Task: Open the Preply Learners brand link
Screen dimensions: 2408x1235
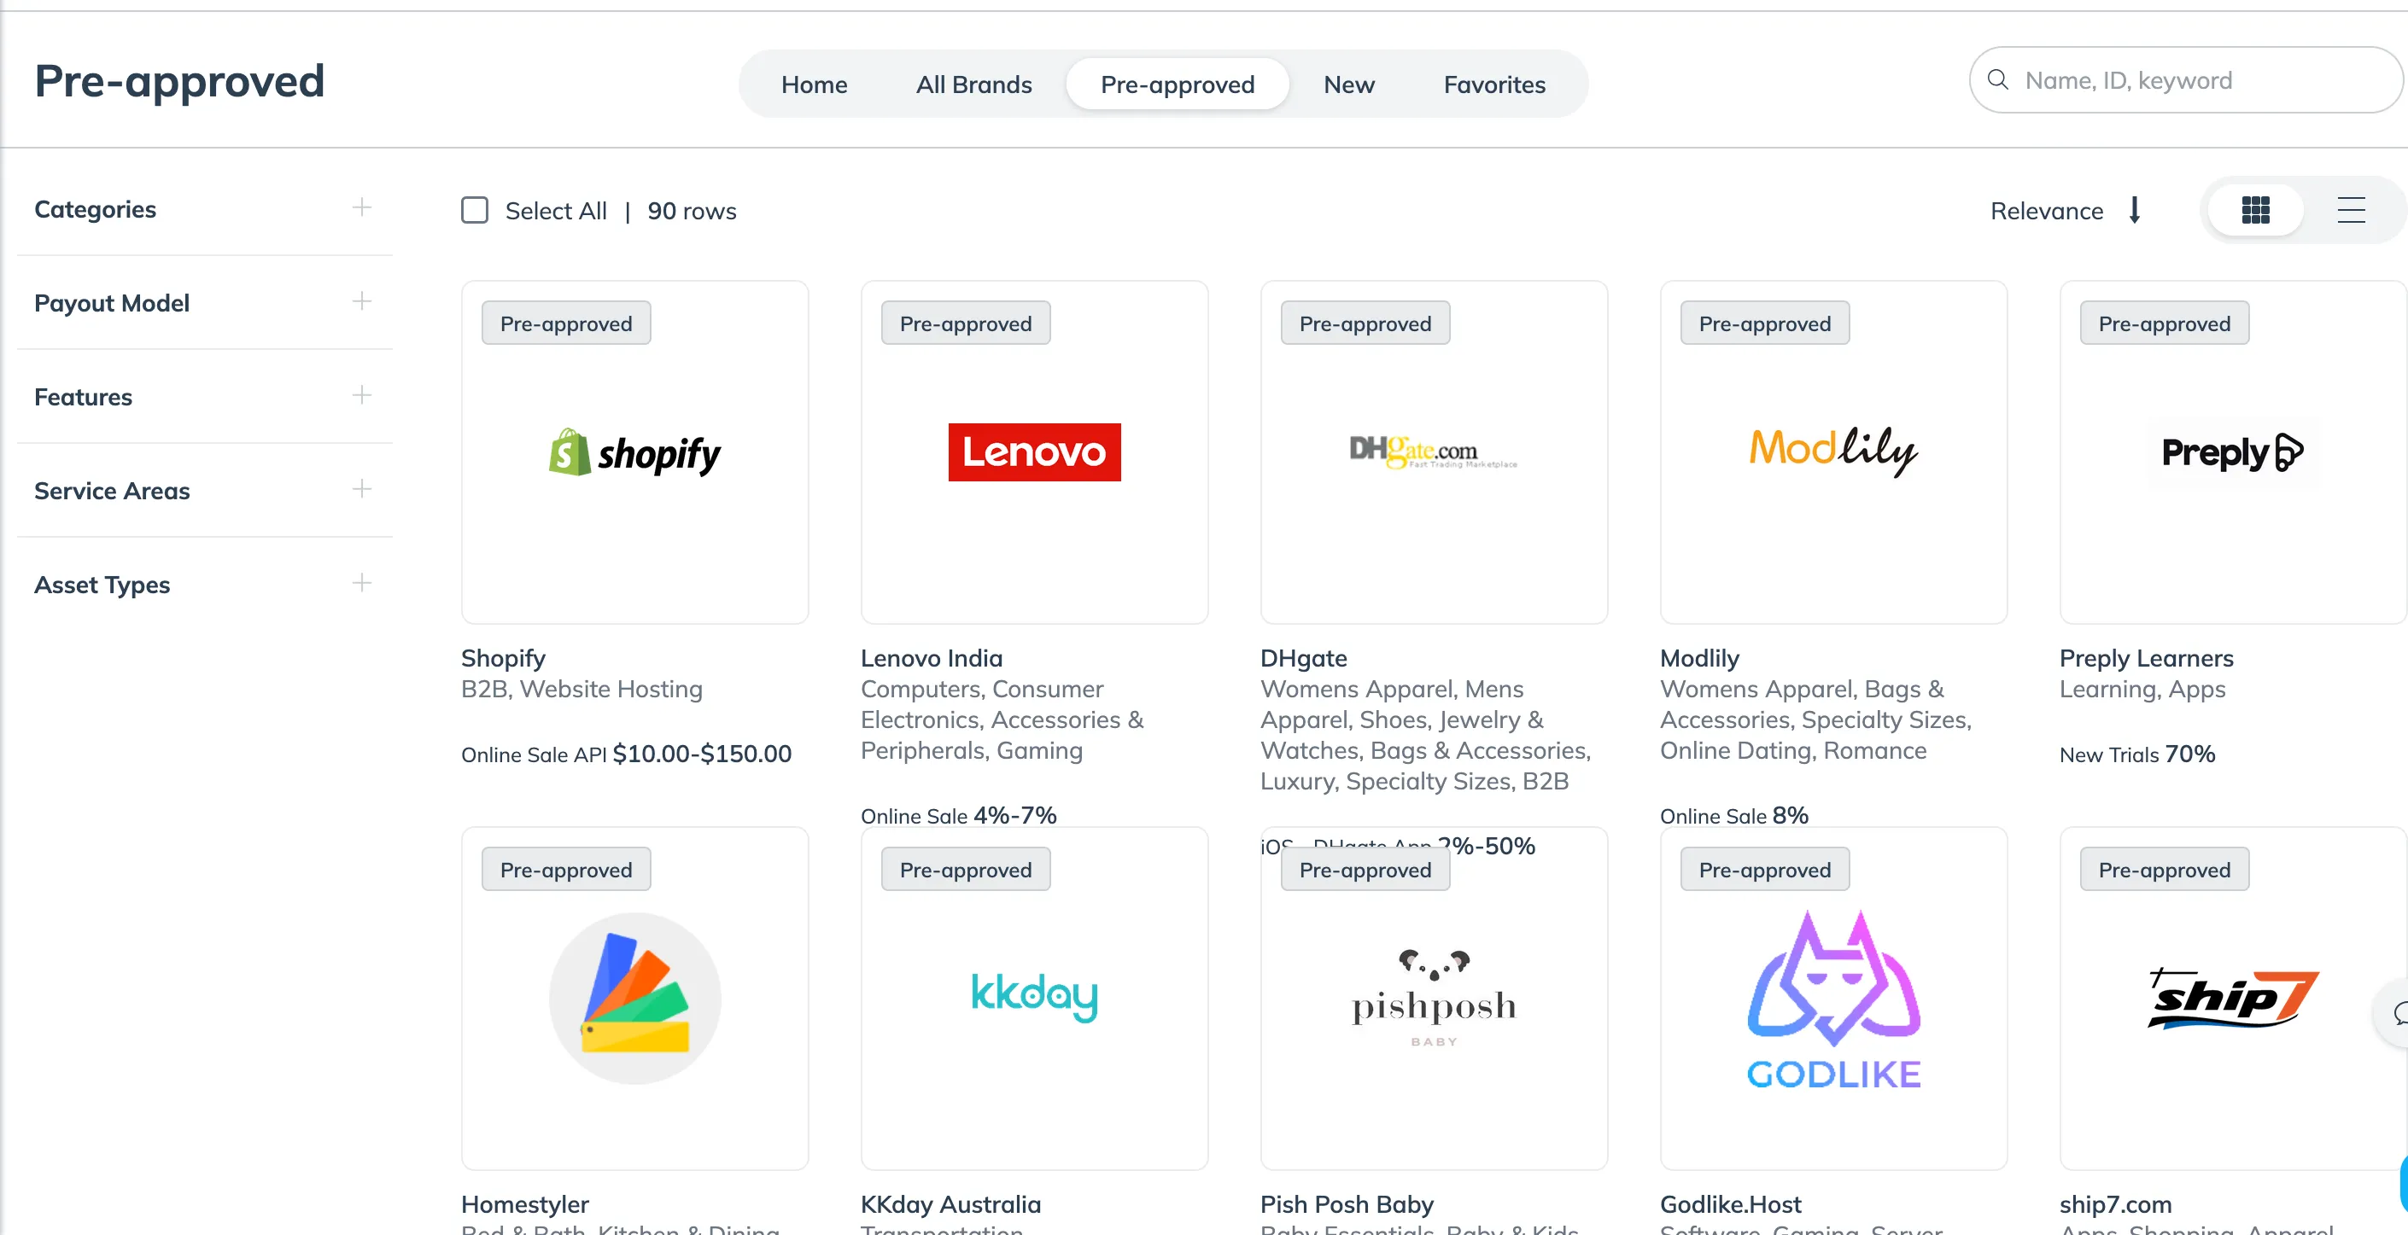Action: point(2146,658)
